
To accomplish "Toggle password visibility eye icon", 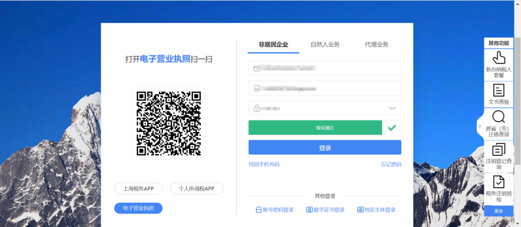I will pyautogui.click(x=392, y=108).
